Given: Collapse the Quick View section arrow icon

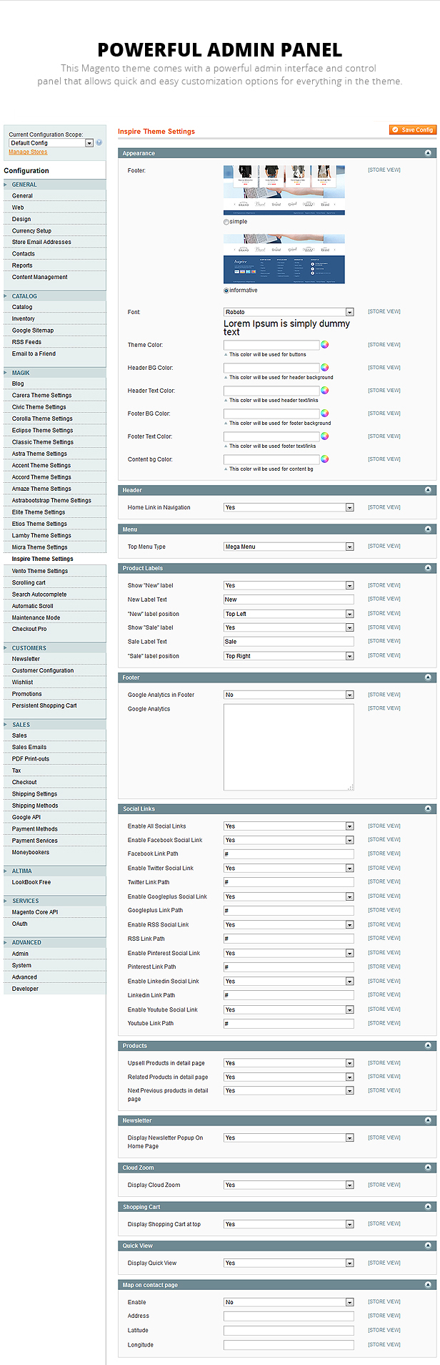Looking at the screenshot, I should point(428,1246).
